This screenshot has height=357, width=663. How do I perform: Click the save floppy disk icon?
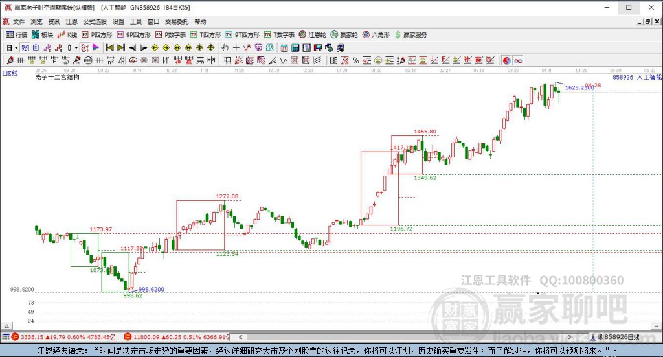(x=317, y=48)
